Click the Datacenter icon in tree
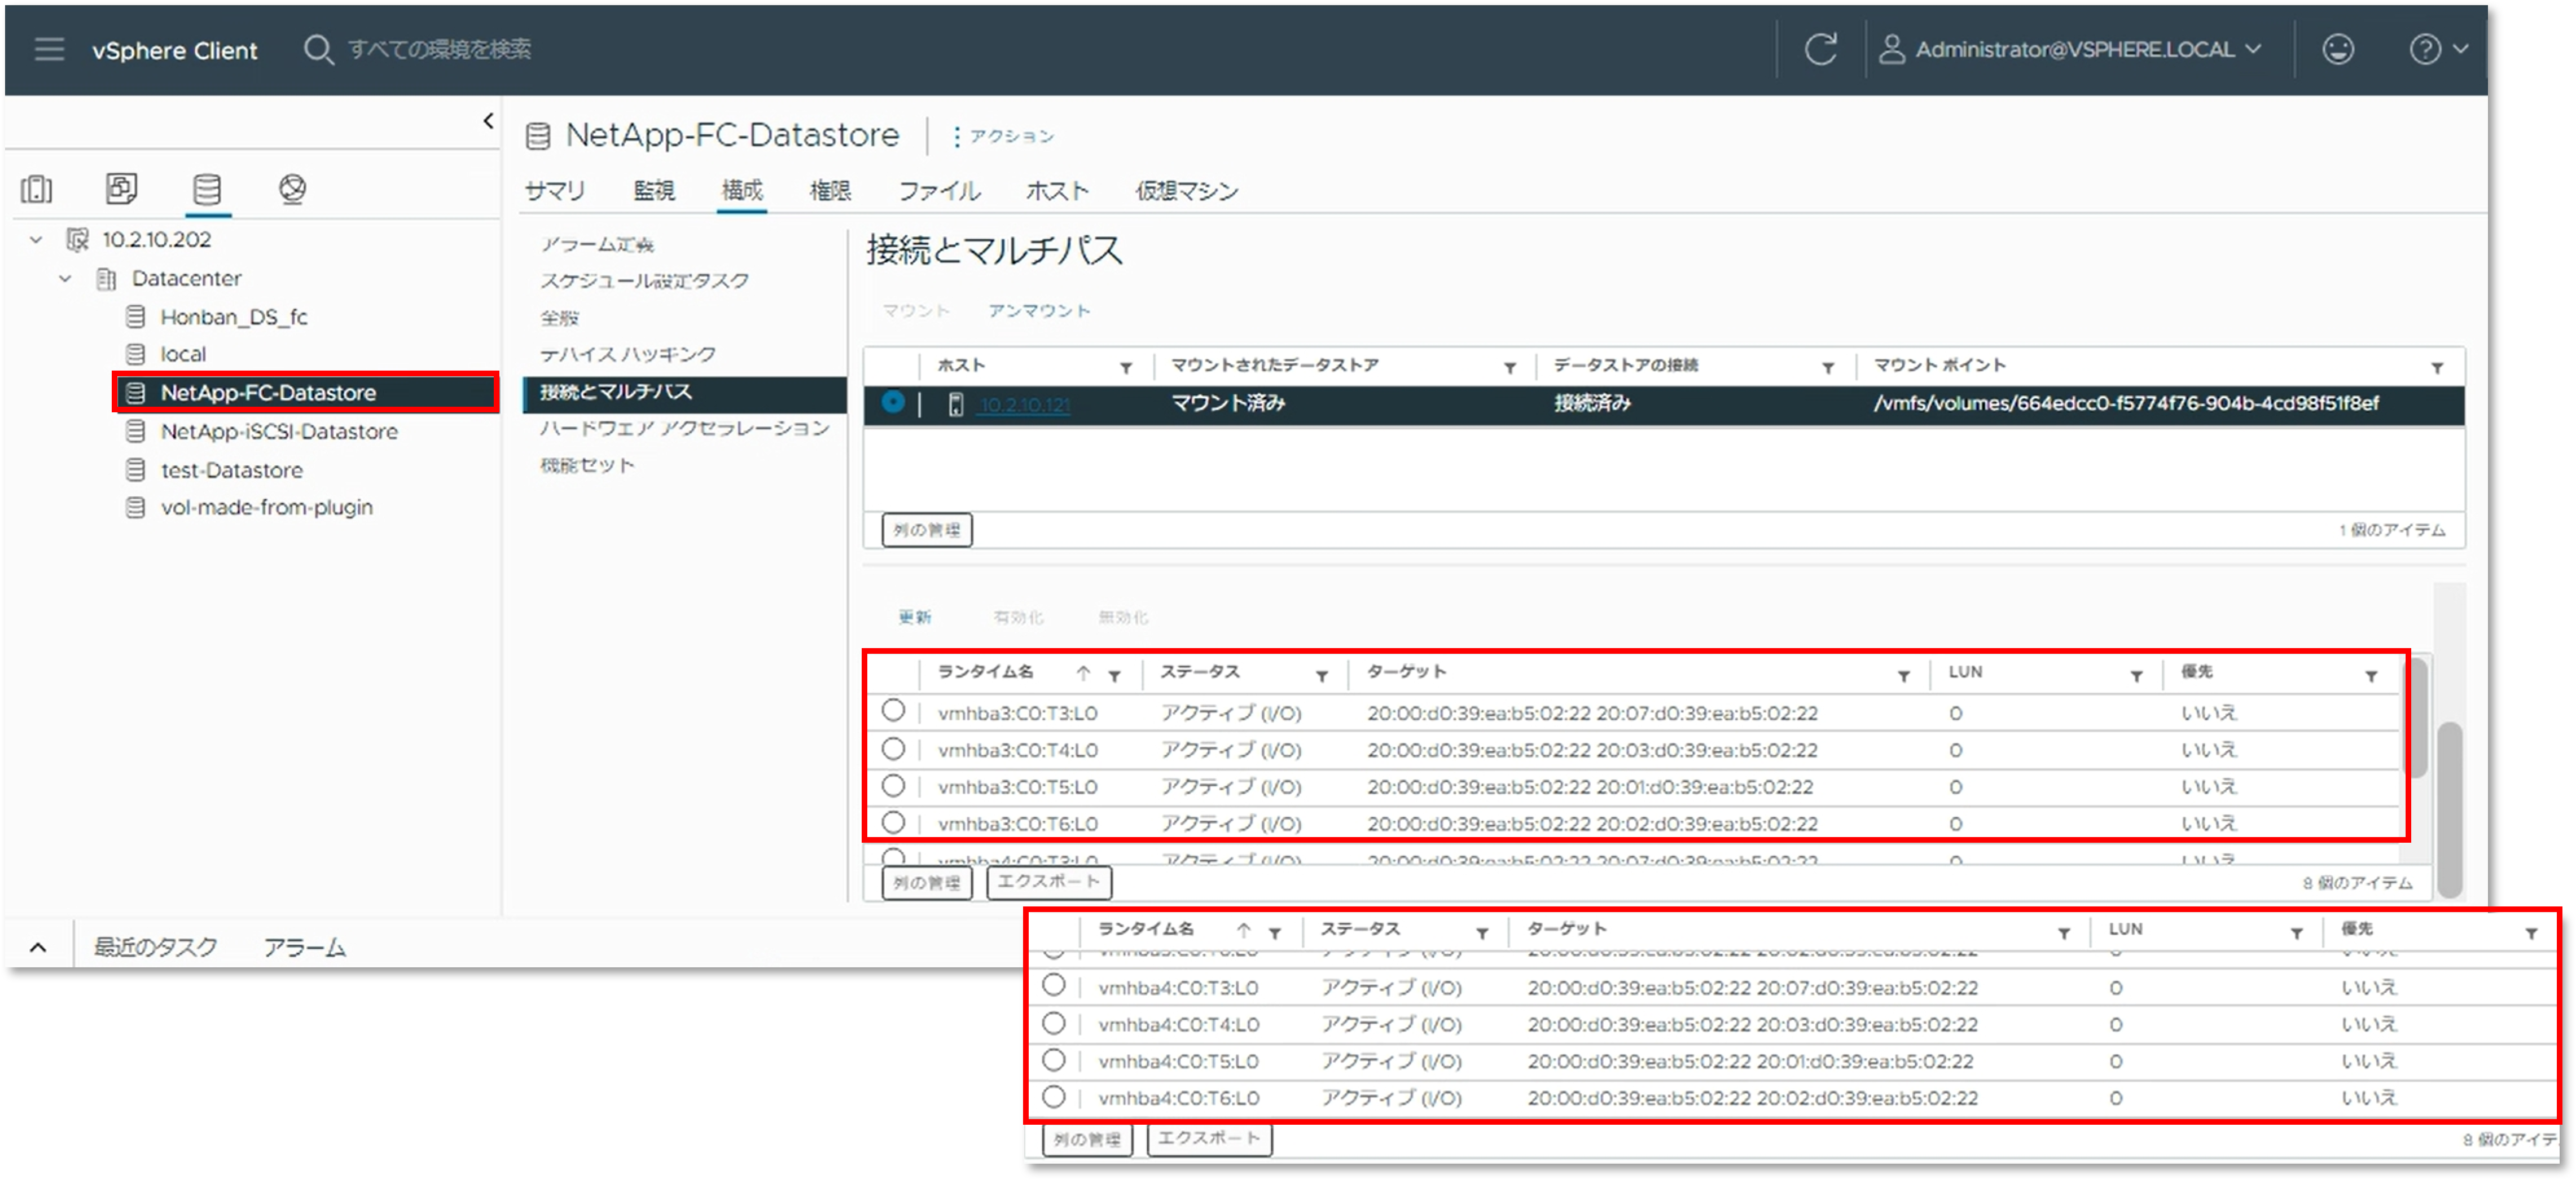This screenshot has width=2576, height=1180. pos(106,279)
